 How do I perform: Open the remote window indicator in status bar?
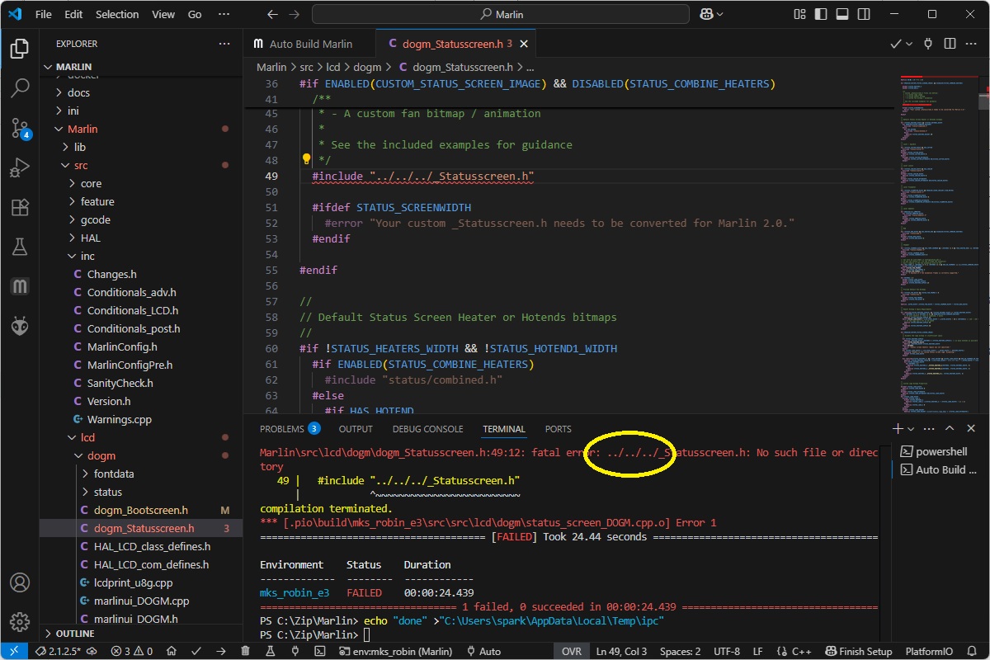click(x=14, y=651)
